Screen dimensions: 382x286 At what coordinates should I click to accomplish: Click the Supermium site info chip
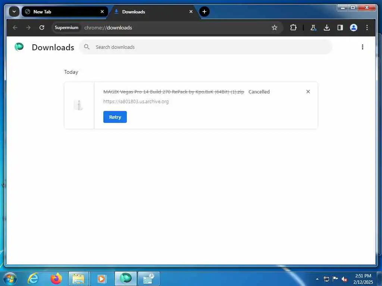(x=66, y=28)
